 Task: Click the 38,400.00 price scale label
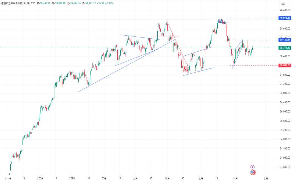click(285, 56)
